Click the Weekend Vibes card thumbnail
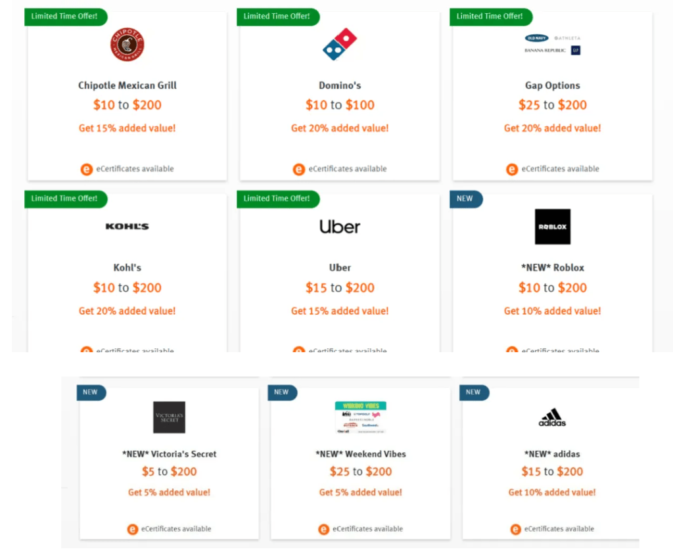 (x=360, y=417)
